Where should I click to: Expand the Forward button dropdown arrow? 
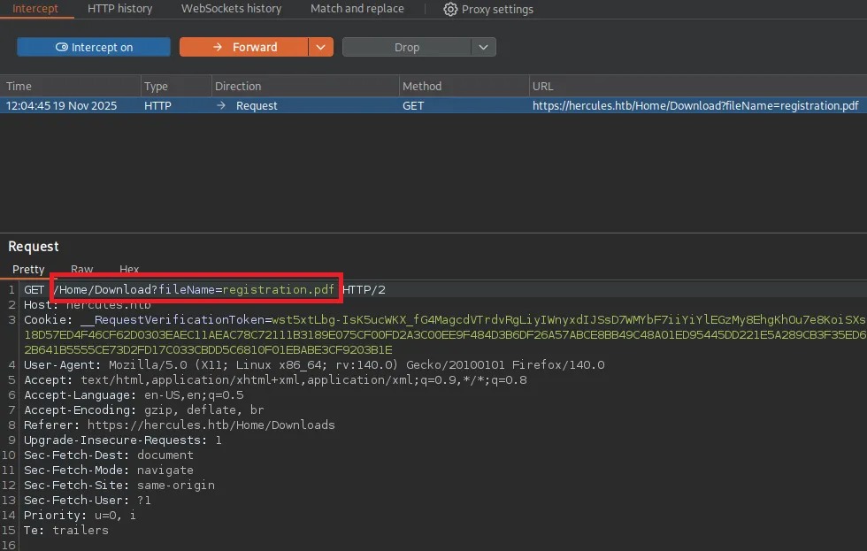(321, 47)
